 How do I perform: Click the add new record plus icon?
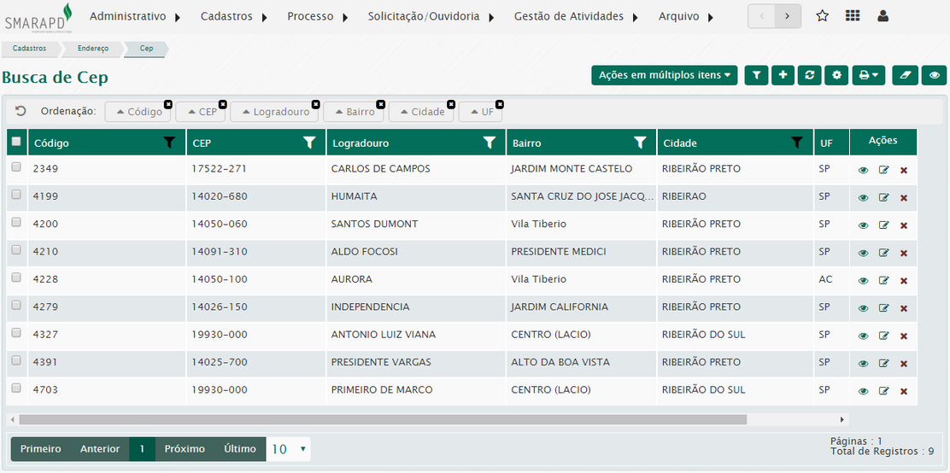click(x=783, y=75)
